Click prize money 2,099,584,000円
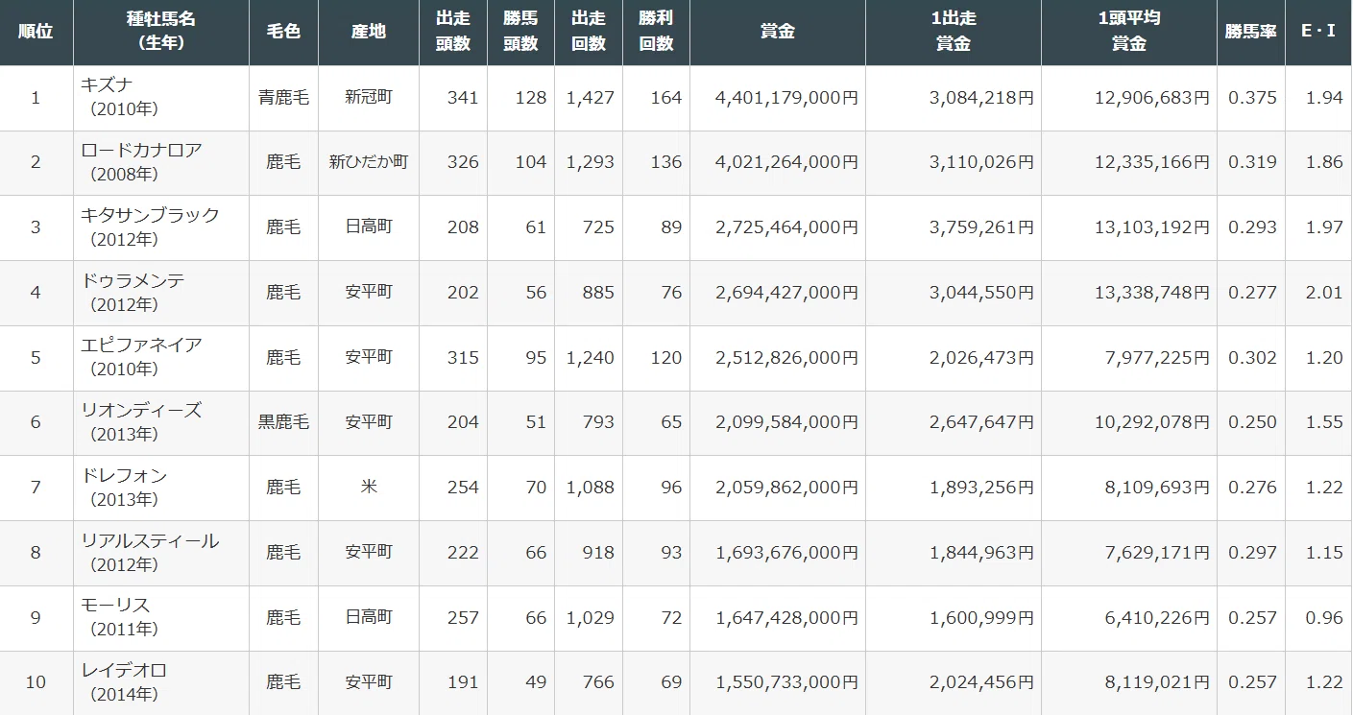The height and width of the screenshot is (715, 1353). point(786,422)
